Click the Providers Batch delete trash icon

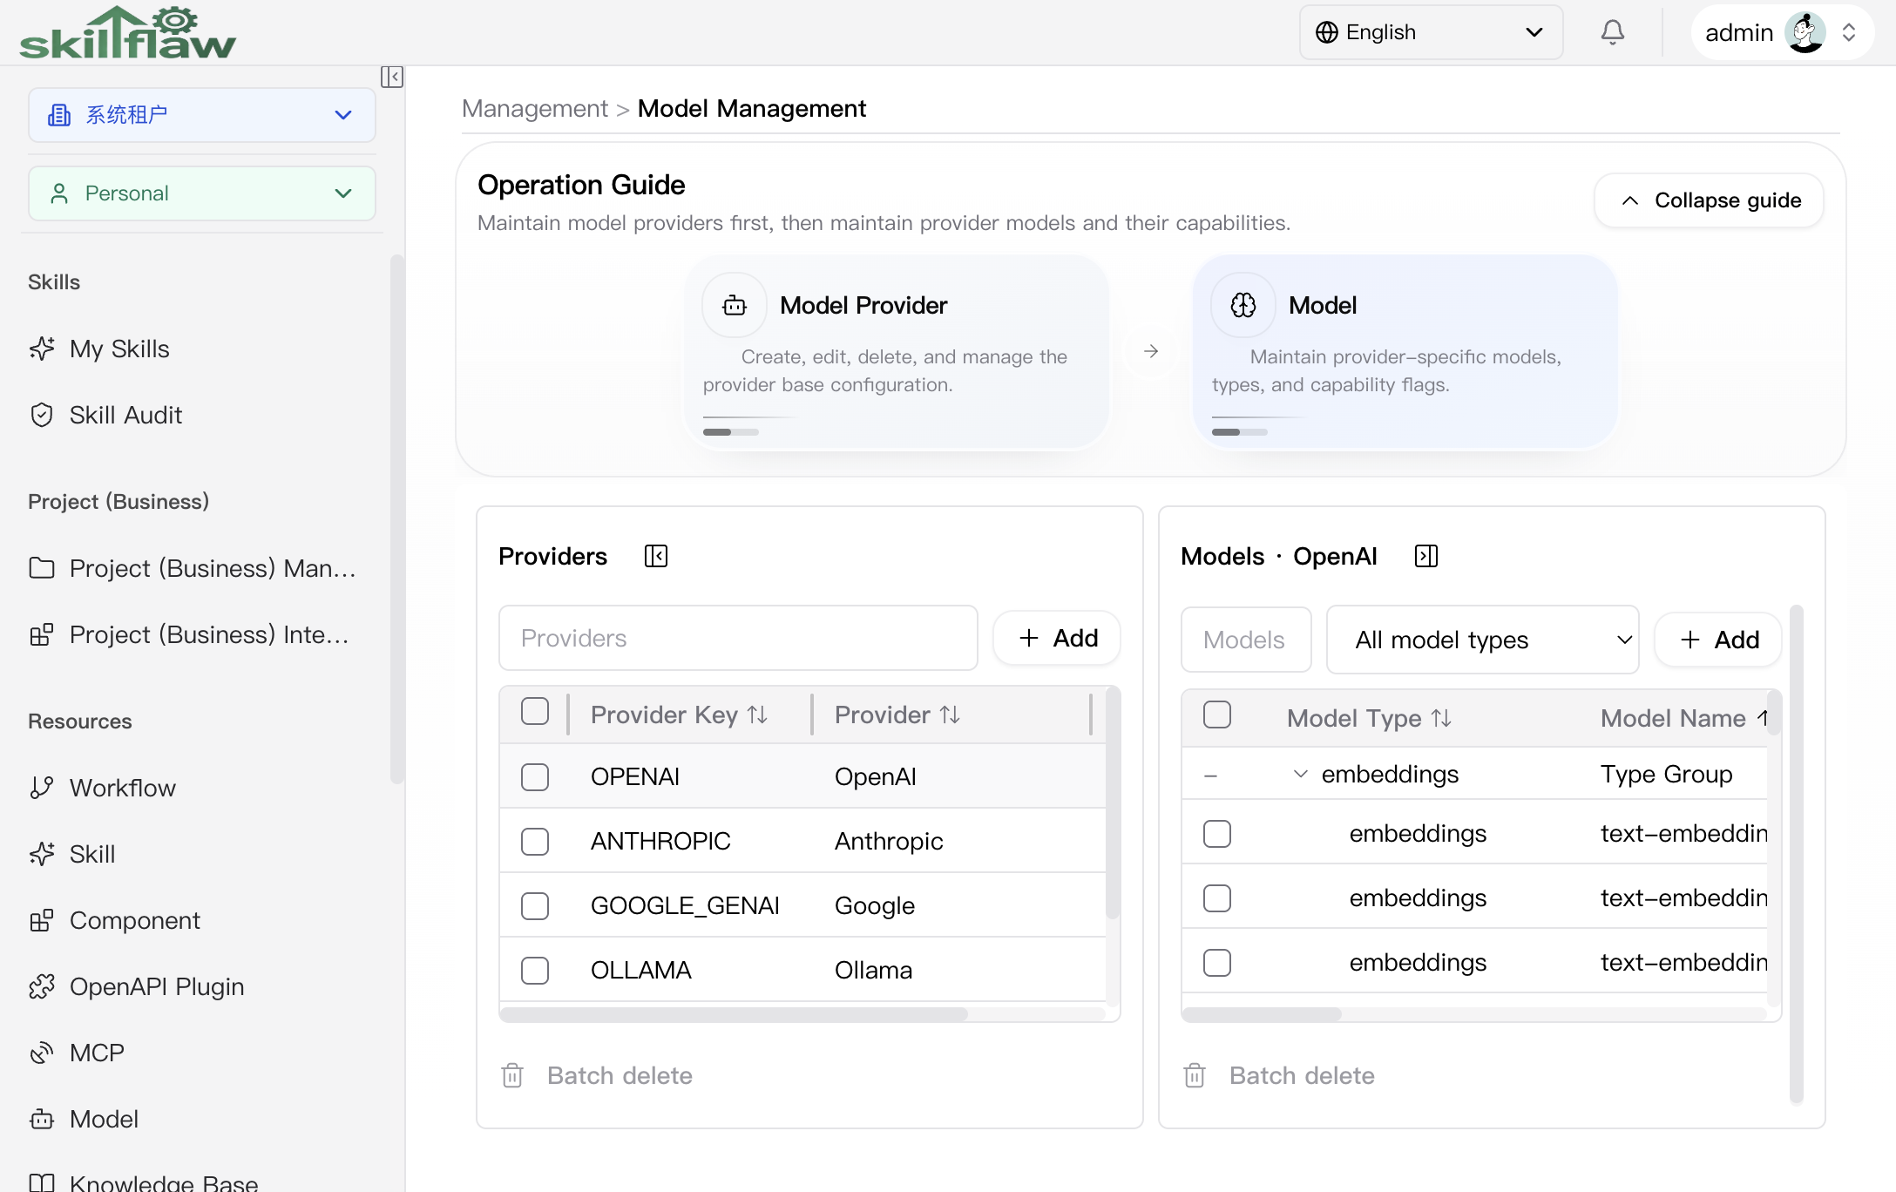[x=512, y=1075]
